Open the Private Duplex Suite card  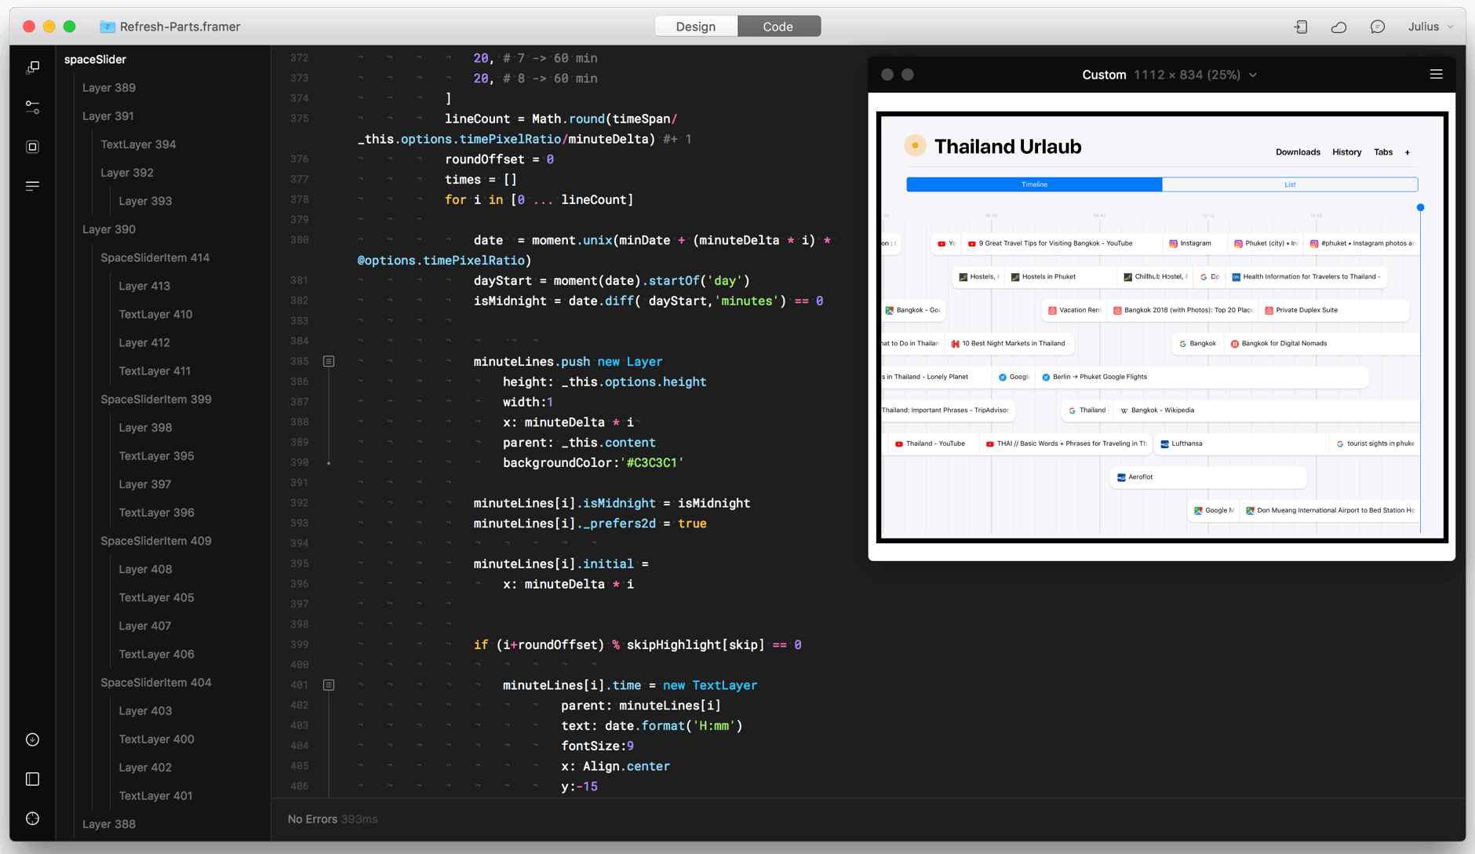[x=1334, y=310]
